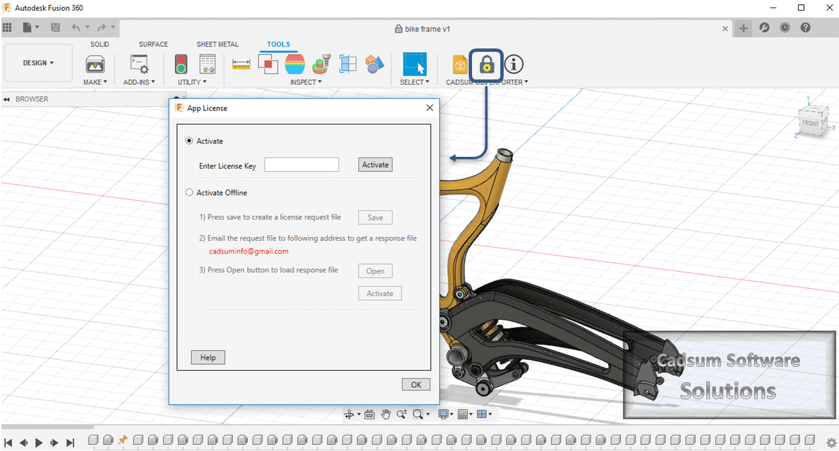Switch to the SHEET METAL tab

tap(217, 44)
